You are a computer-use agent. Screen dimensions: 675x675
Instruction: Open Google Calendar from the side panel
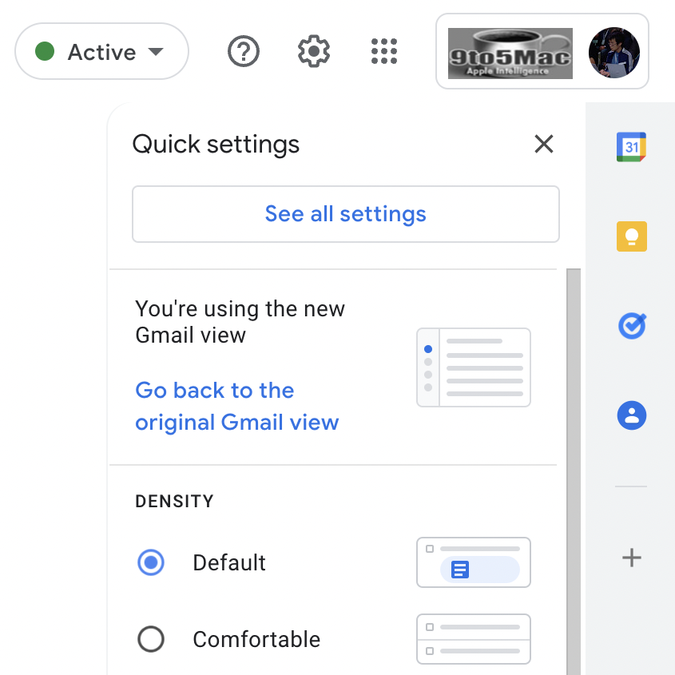tap(631, 147)
